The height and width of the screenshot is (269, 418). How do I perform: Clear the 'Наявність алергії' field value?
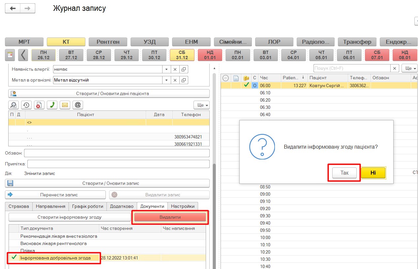coord(175,70)
